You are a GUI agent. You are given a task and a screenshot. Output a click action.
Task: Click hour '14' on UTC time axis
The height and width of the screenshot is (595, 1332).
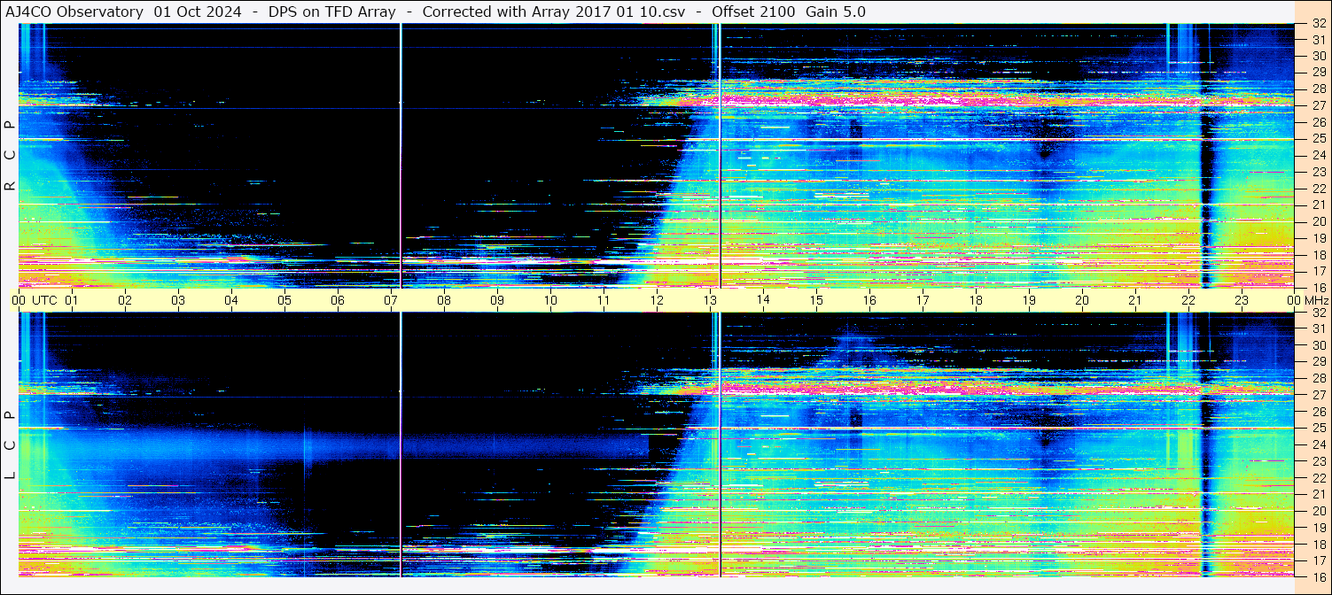pyautogui.click(x=763, y=300)
